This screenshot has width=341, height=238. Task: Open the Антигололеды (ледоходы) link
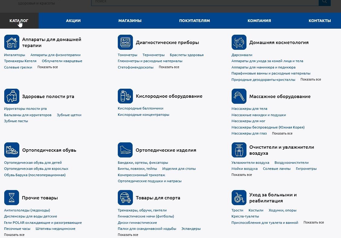point(27,210)
